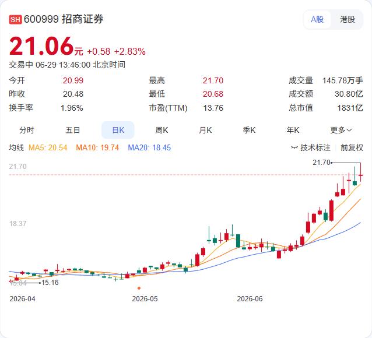Viewport: 372px width, 338px height.
Task: Select the 季K chart tab
Action: coord(249,130)
